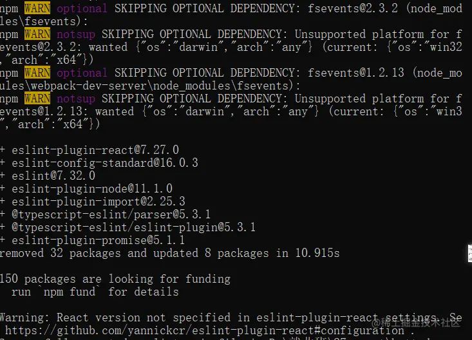
Task: Click the '150 packages are looking for funding' text
Action: [116, 279]
